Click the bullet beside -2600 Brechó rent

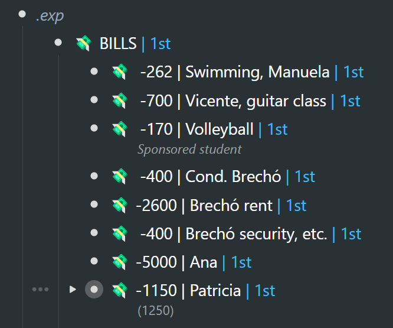point(94,204)
